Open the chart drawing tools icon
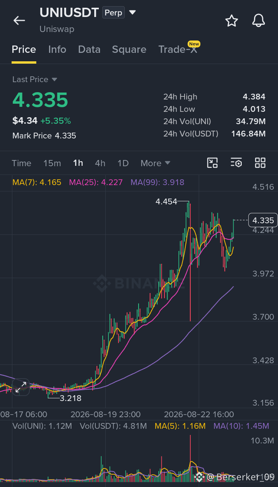This screenshot has width=278, height=487. (x=212, y=163)
